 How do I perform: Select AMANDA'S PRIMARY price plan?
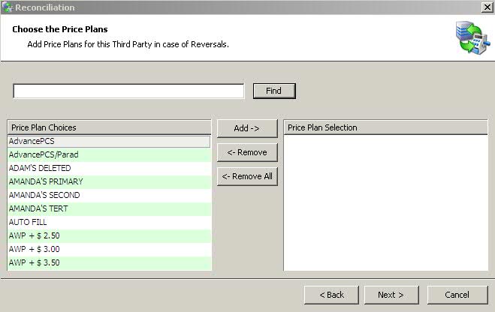coord(109,181)
